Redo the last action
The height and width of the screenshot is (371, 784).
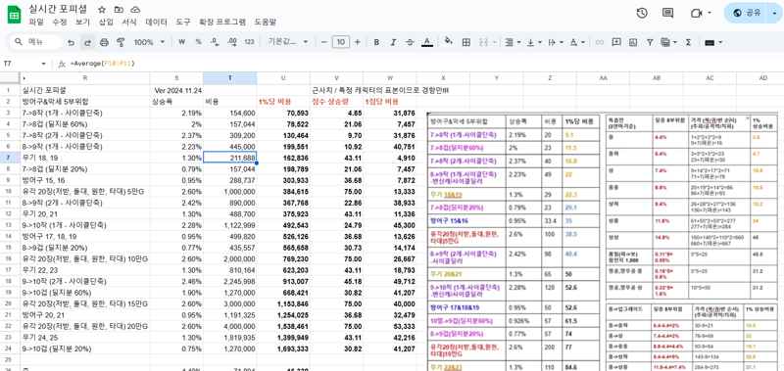coord(87,42)
